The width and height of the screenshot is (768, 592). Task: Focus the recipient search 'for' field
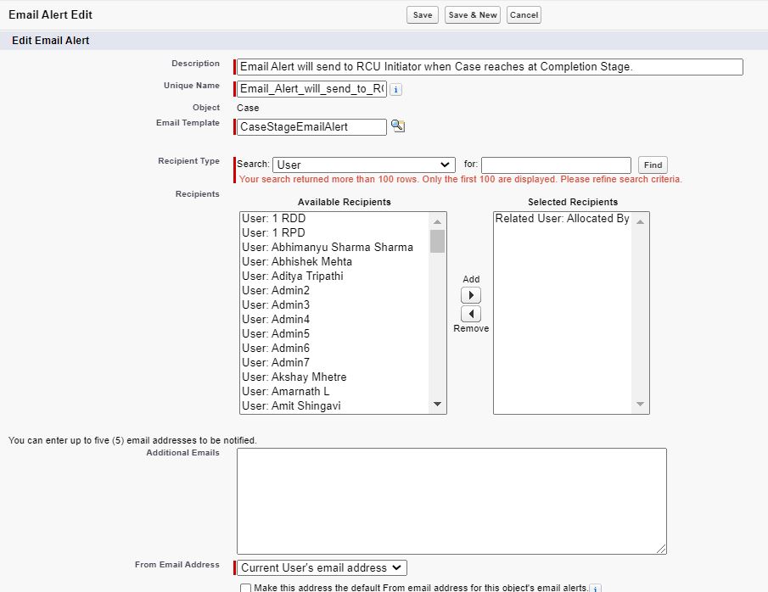556,165
